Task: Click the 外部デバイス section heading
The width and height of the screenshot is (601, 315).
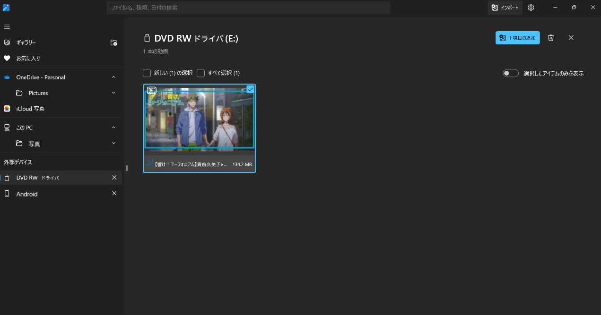Action: point(17,162)
